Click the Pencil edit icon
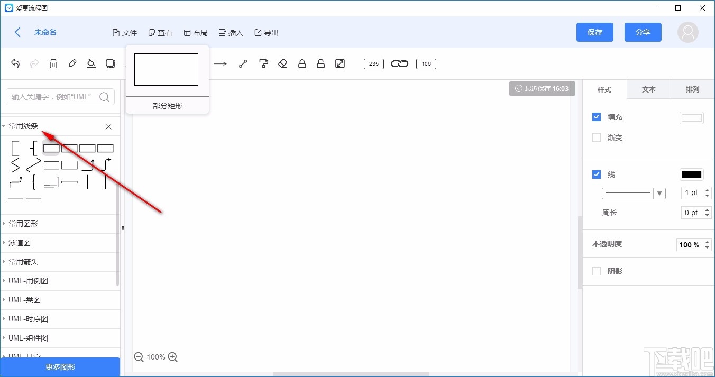 click(72, 63)
